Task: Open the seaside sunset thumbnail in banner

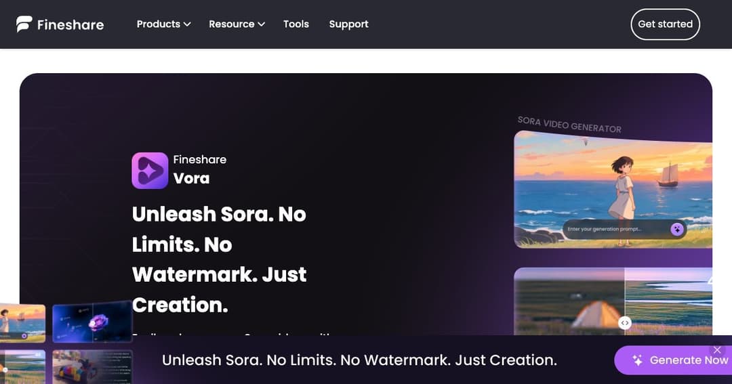Action: (x=22, y=323)
